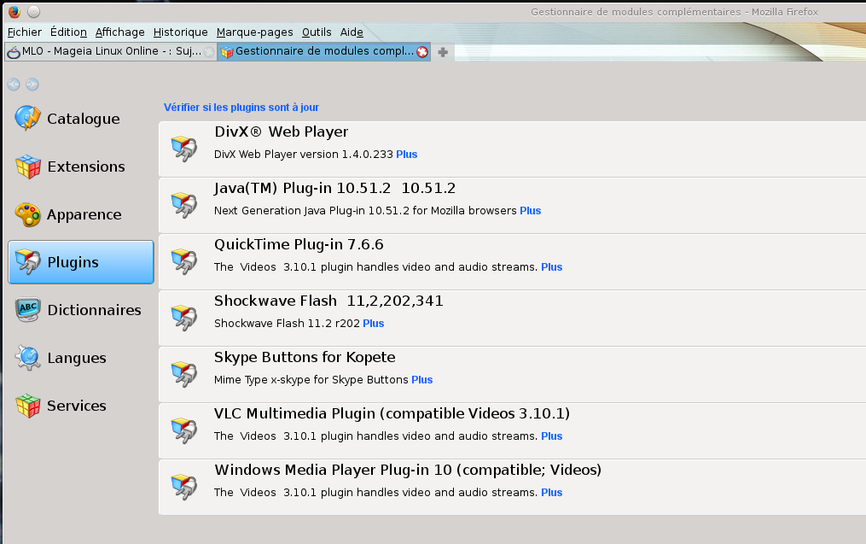Open the Outils menu

pyautogui.click(x=317, y=32)
